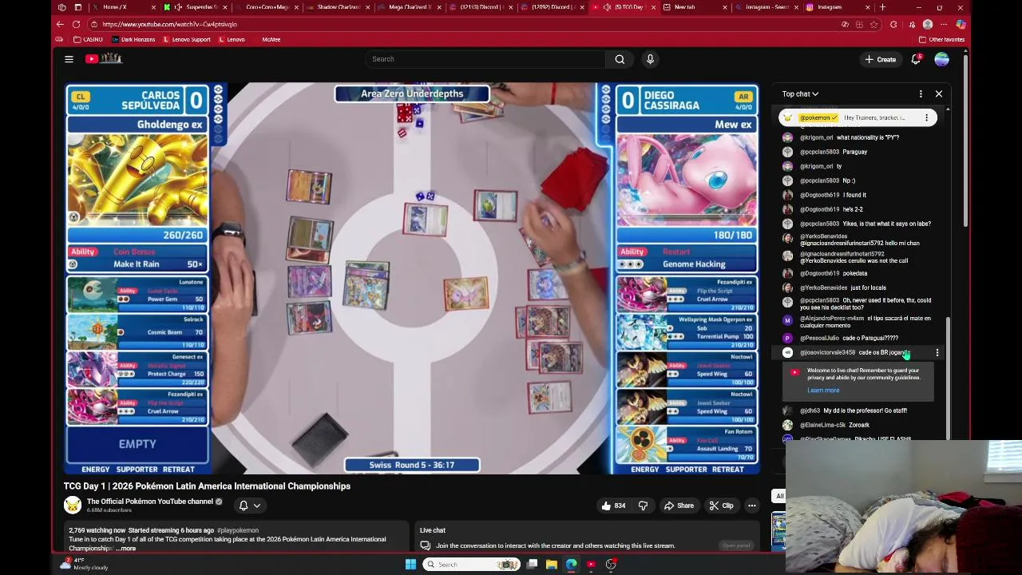Click Task View icon on taskbar
This screenshot has height=575, width=1022.
click(532, 565)
